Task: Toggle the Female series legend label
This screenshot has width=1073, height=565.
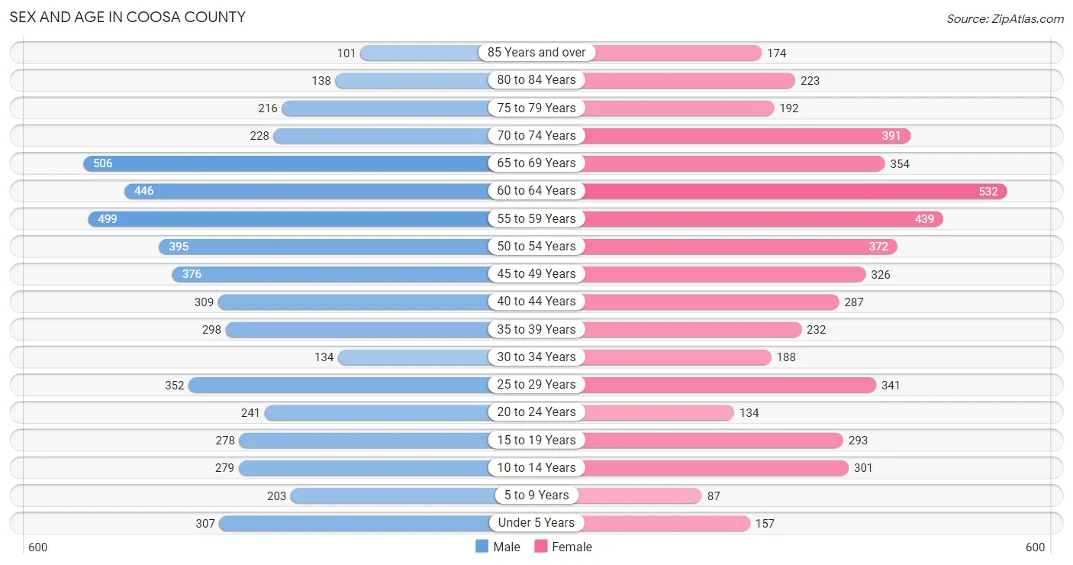Action: pos(572,547)
